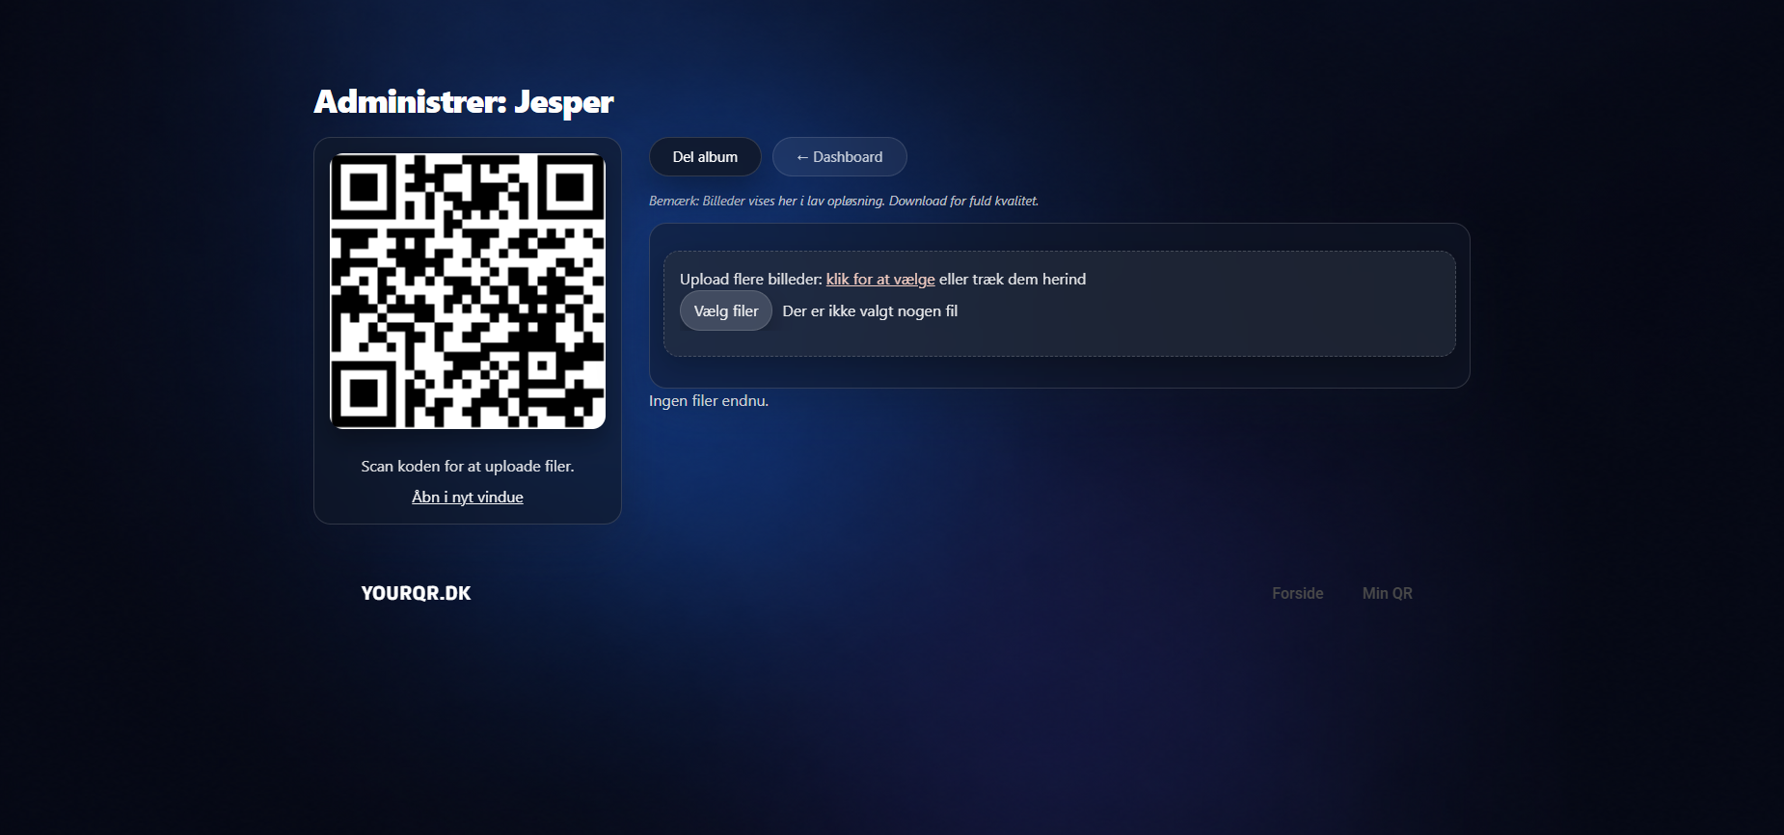Open the YOURQR.DK logo link

(x=416, y=593)
